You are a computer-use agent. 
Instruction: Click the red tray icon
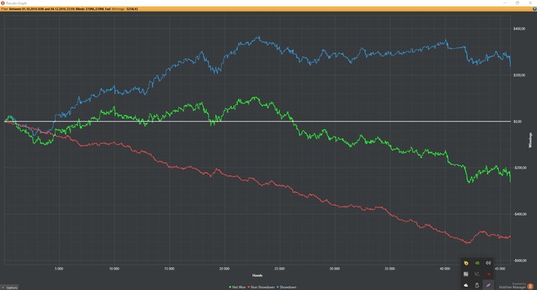pos(489,274)
